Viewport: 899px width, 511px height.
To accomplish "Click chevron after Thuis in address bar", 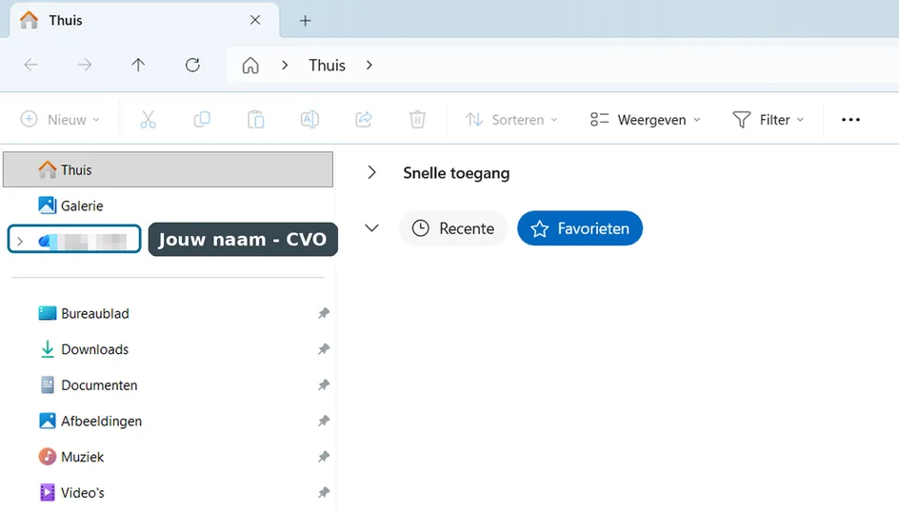I will 370,66.
